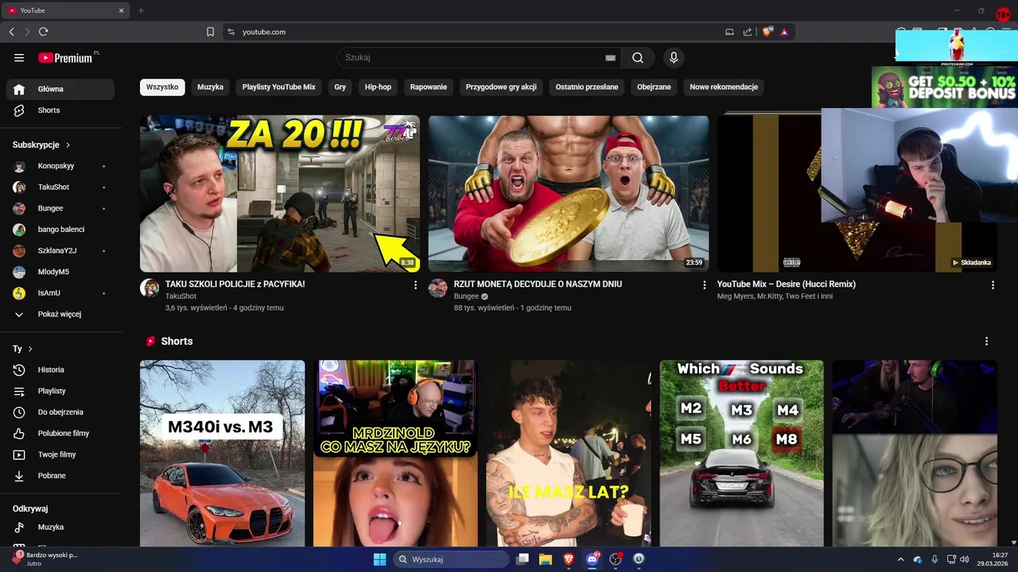
Task: Select Nowe rekomendacje chip
Action: point(724,87)
